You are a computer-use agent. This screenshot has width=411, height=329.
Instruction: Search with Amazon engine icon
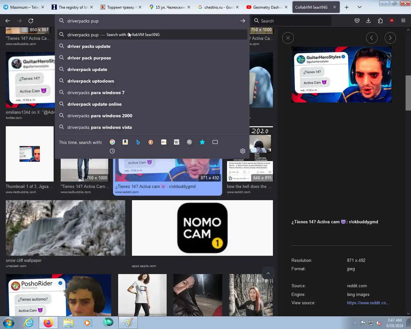[x=125, y=142]
